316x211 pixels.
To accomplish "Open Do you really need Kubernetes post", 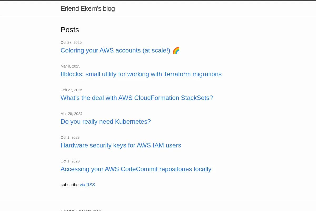I will click(x=106, y=122).
